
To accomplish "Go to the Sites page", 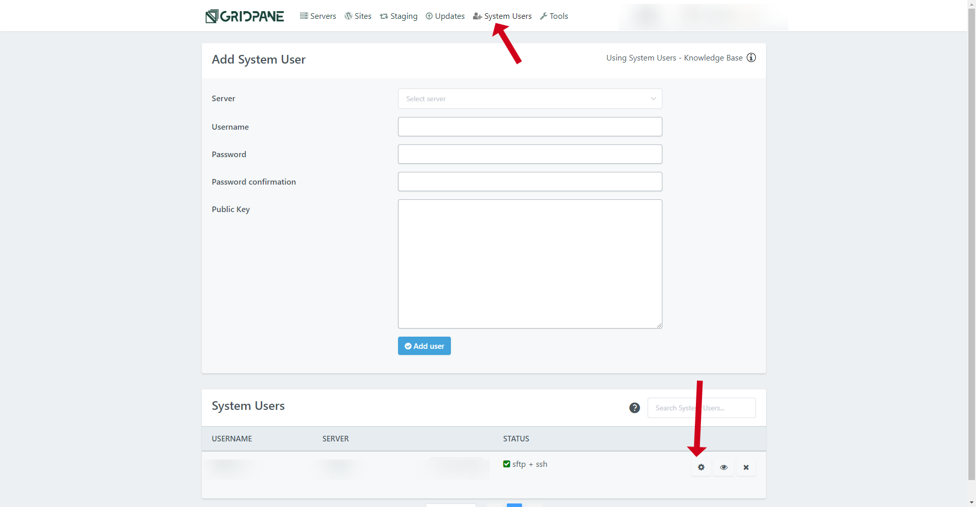I will (x=358, y=16).
